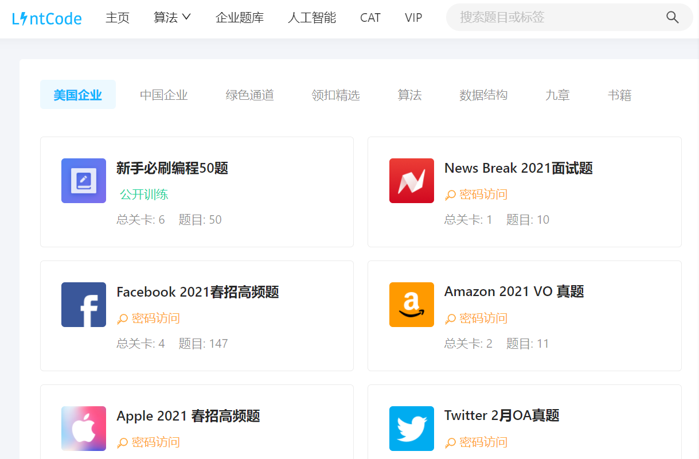
Task: Click the Apple logo icon
Action: pos(84,429)
